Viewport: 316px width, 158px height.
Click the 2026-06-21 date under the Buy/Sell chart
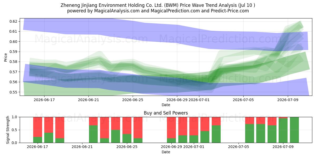point(82,147)
